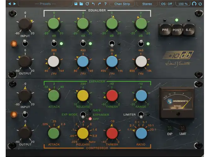The image size is (210, 157).
Task: Click the orange lamp in equaliser section
Action: [14, 44]
